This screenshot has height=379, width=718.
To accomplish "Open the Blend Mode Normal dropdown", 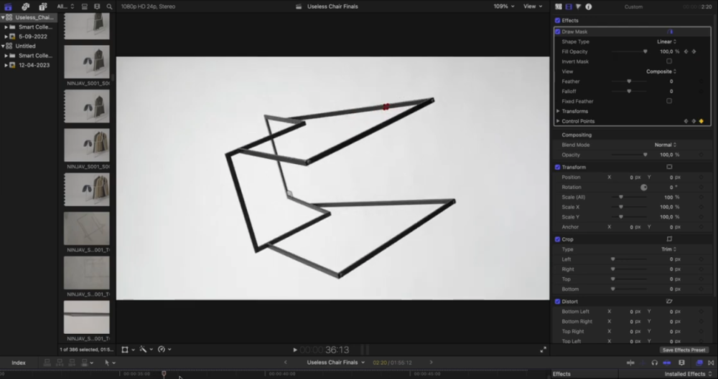I will click(665, 145).
